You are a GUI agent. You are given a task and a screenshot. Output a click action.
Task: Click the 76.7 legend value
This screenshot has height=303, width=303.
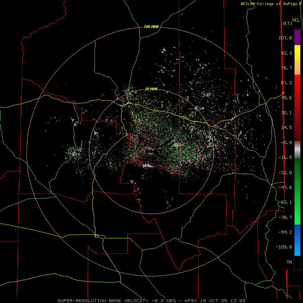tap(287, 68)
